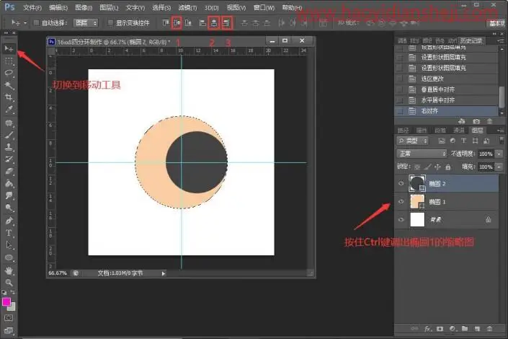The height and width of the screenshot is (339, 508).
Task: Click Align Top Edges icon in options bar
Action: tap(166, 22)
